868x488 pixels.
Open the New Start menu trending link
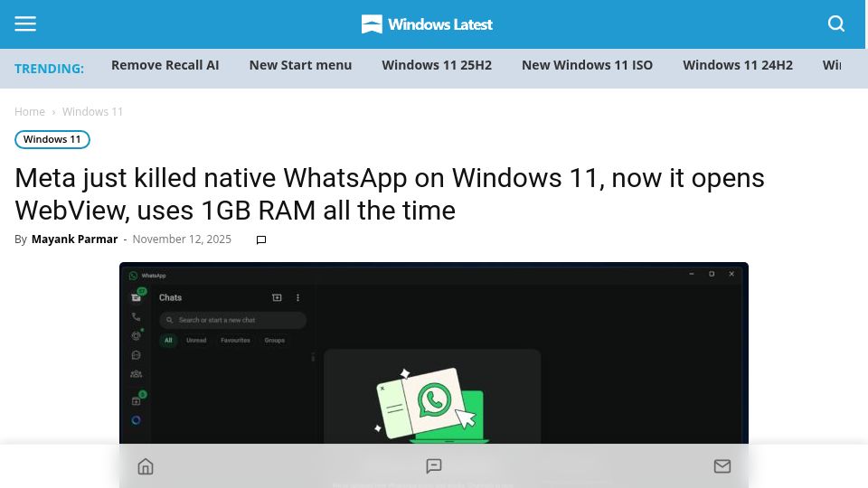(x=300, y=65)
